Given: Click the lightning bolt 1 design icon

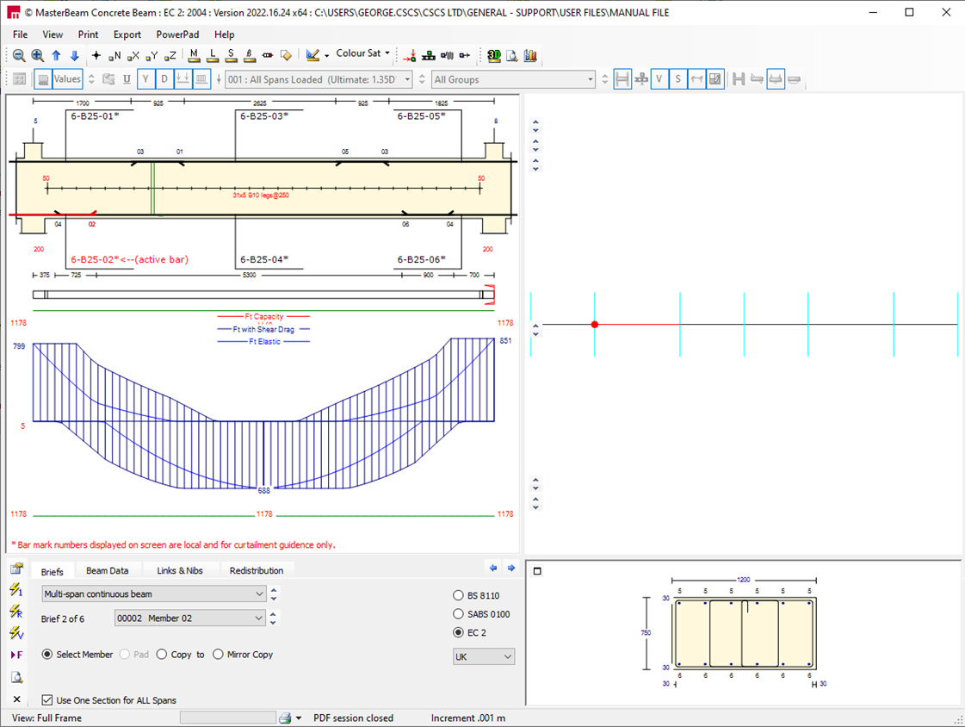Looking at the screenshot, I should [x=16, y=590].
